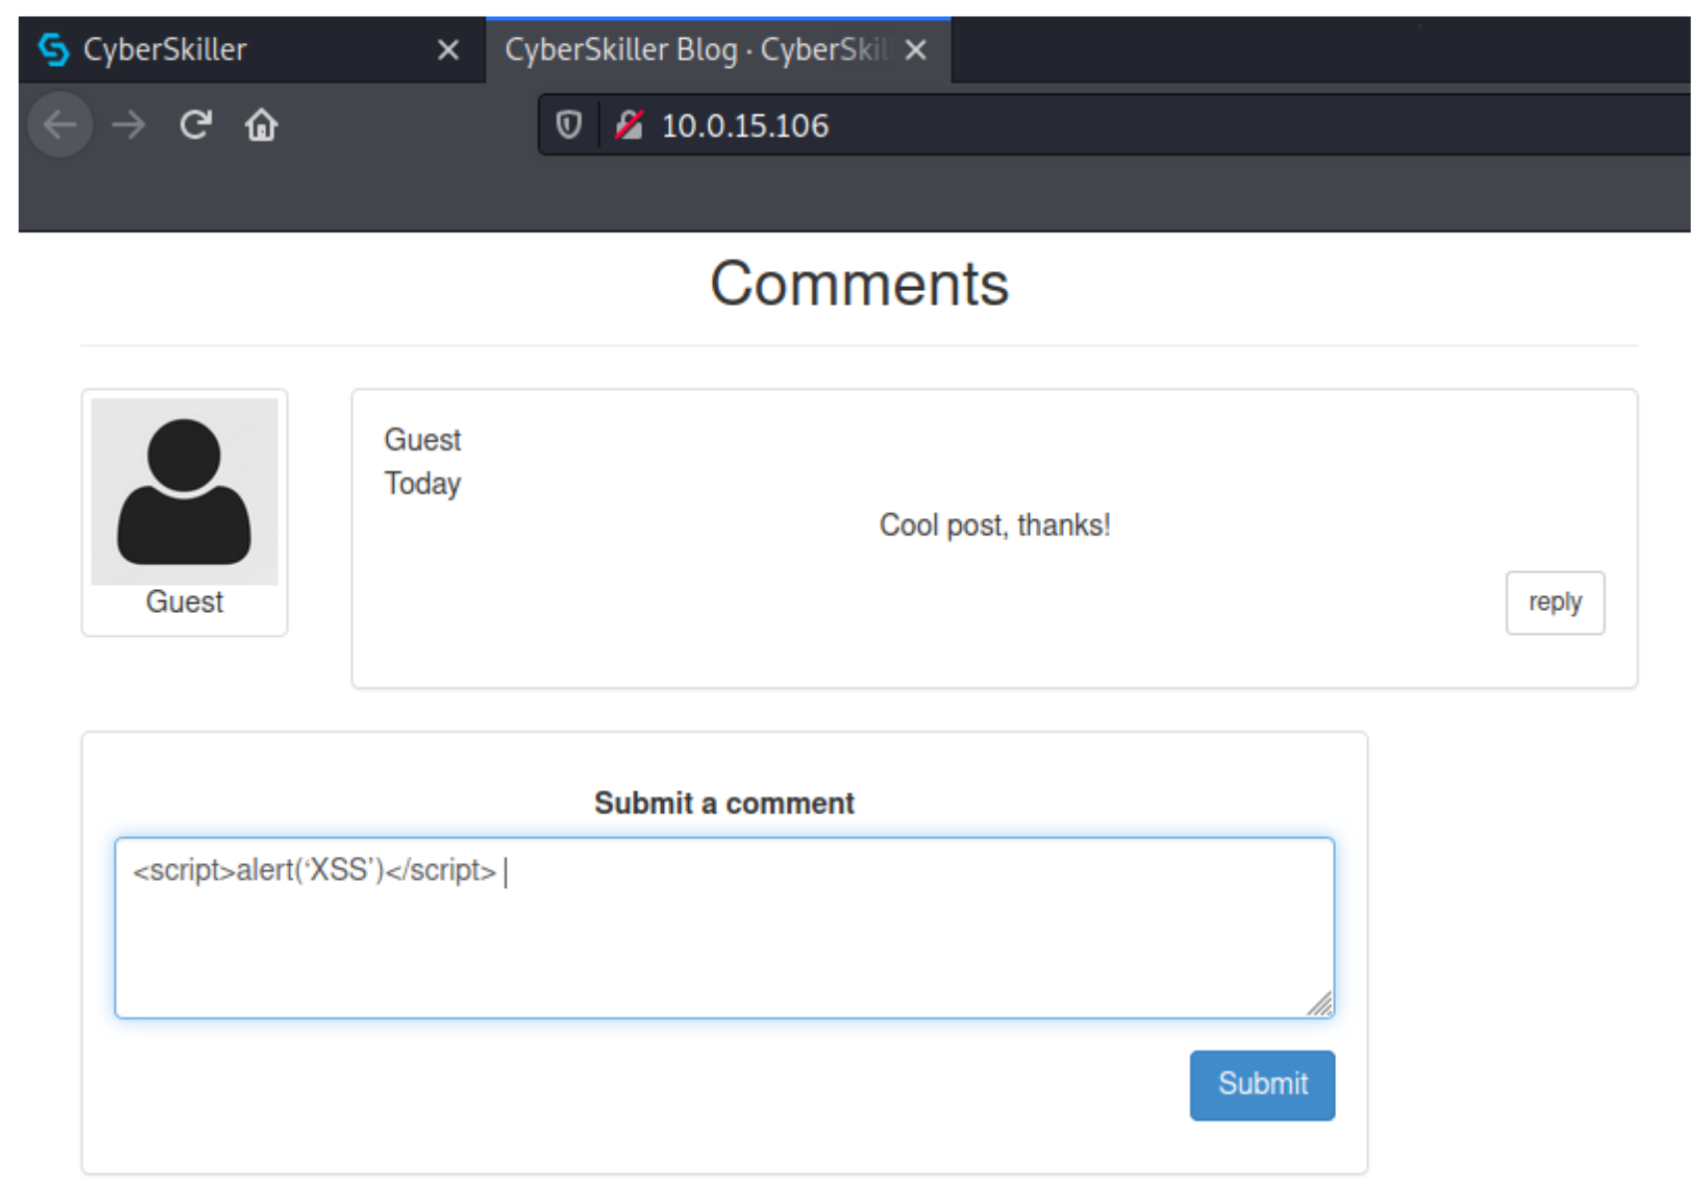Click the browser forward arrow button

[x=129, y=126]
